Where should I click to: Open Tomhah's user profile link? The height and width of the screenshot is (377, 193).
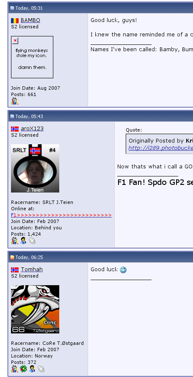[x=31, y=270]
